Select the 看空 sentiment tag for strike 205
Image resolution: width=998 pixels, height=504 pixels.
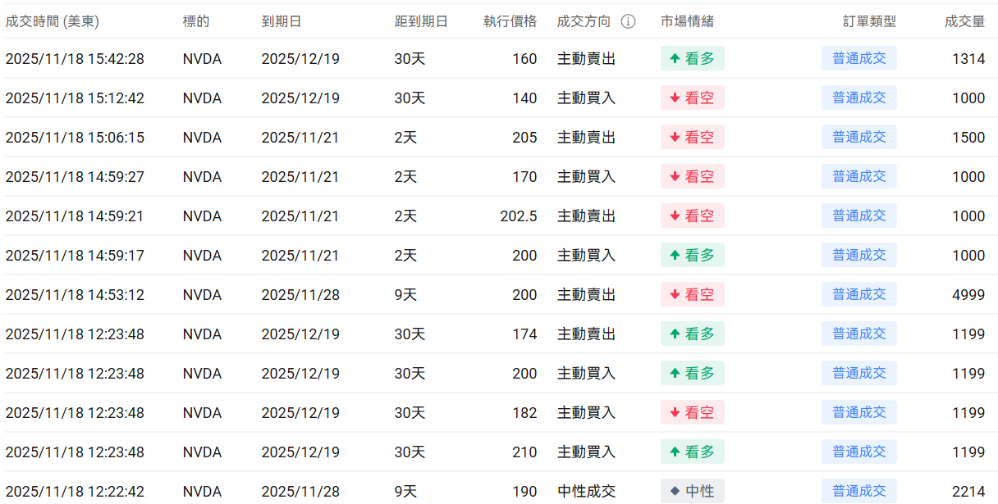692,138
